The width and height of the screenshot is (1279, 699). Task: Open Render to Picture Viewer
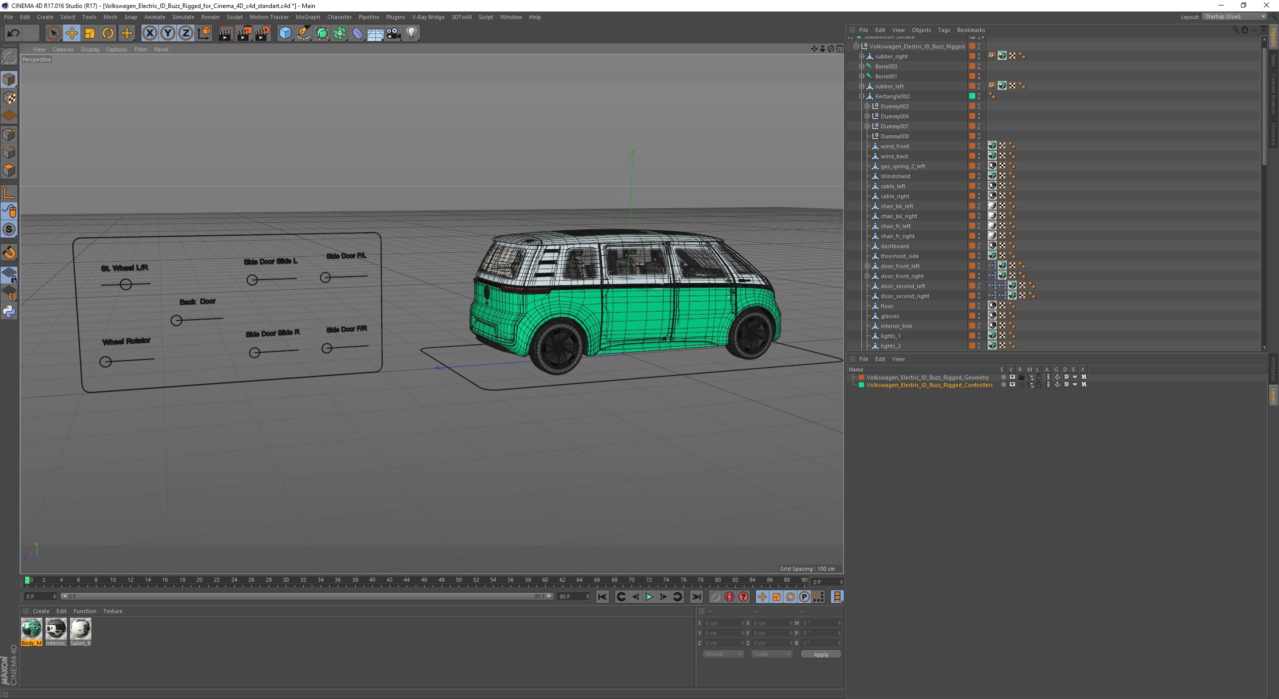click(x=244, y=33)
